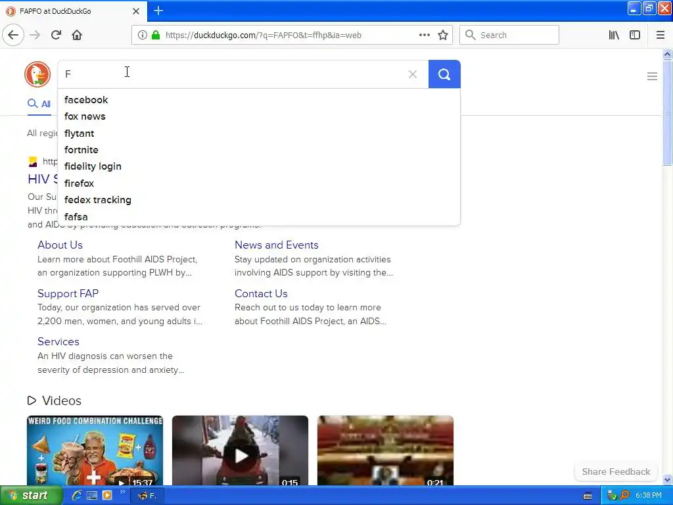
Task: Open Weird Food Combination Challenge video
Action: tap(95, 450)
